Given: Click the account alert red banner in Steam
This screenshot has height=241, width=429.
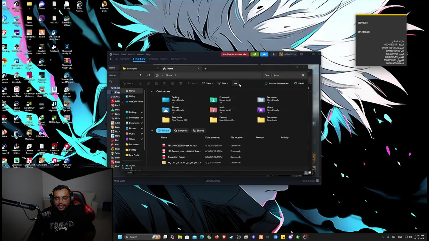Looking at the screenshot, I should (x=235, y=54).
